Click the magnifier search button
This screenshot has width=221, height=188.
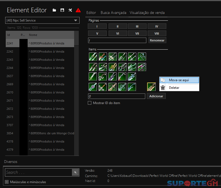[75, 172]
